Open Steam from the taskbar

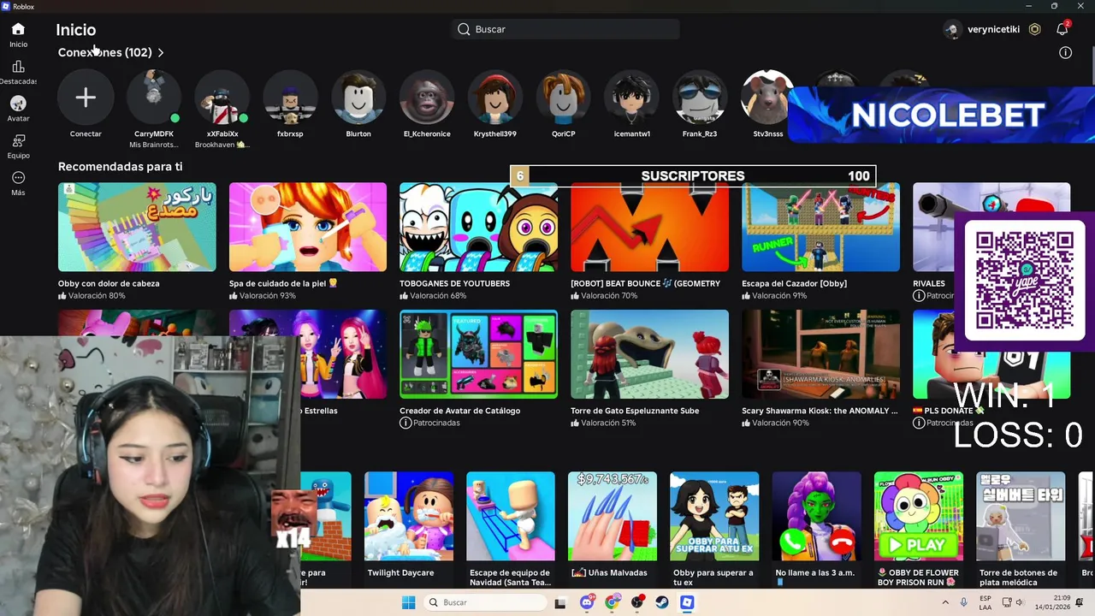pyautogui.click(x=662, y=602)
